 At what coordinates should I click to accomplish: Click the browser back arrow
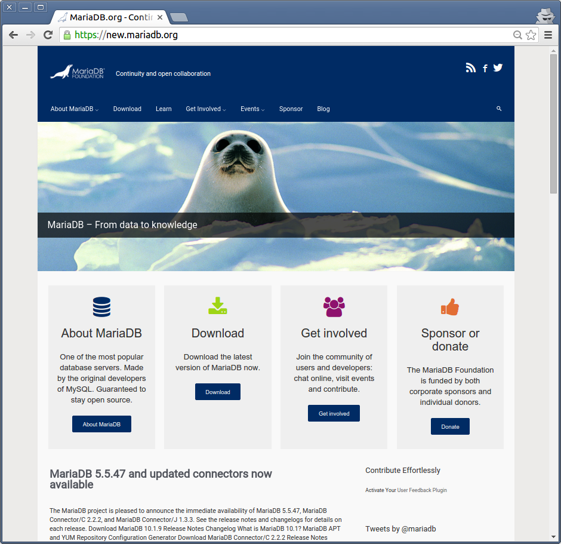point(13,35)
